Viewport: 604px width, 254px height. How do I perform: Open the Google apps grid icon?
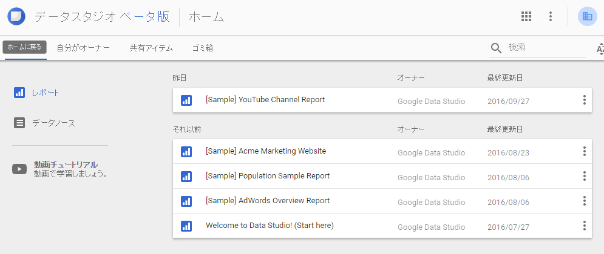pos(526,16)
